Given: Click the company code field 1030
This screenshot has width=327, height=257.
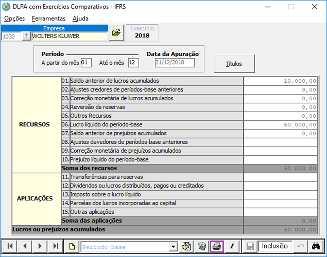Looking at the screenshot, I should [x=11, y=36].
